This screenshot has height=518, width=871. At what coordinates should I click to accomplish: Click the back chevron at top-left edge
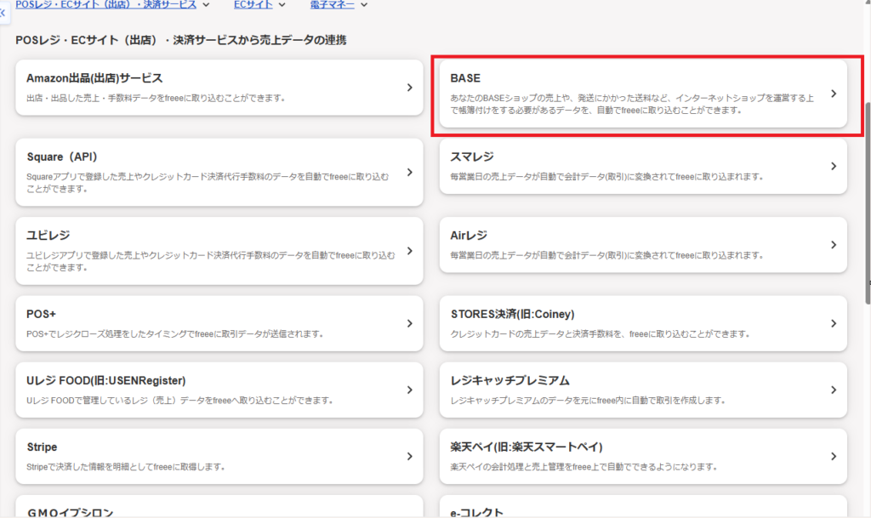(3, 13)
